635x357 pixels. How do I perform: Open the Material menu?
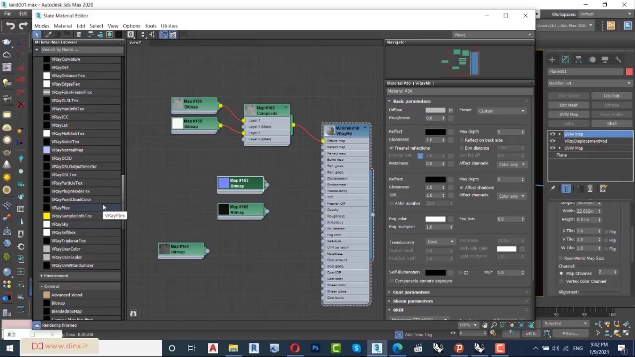pos(63,26)
